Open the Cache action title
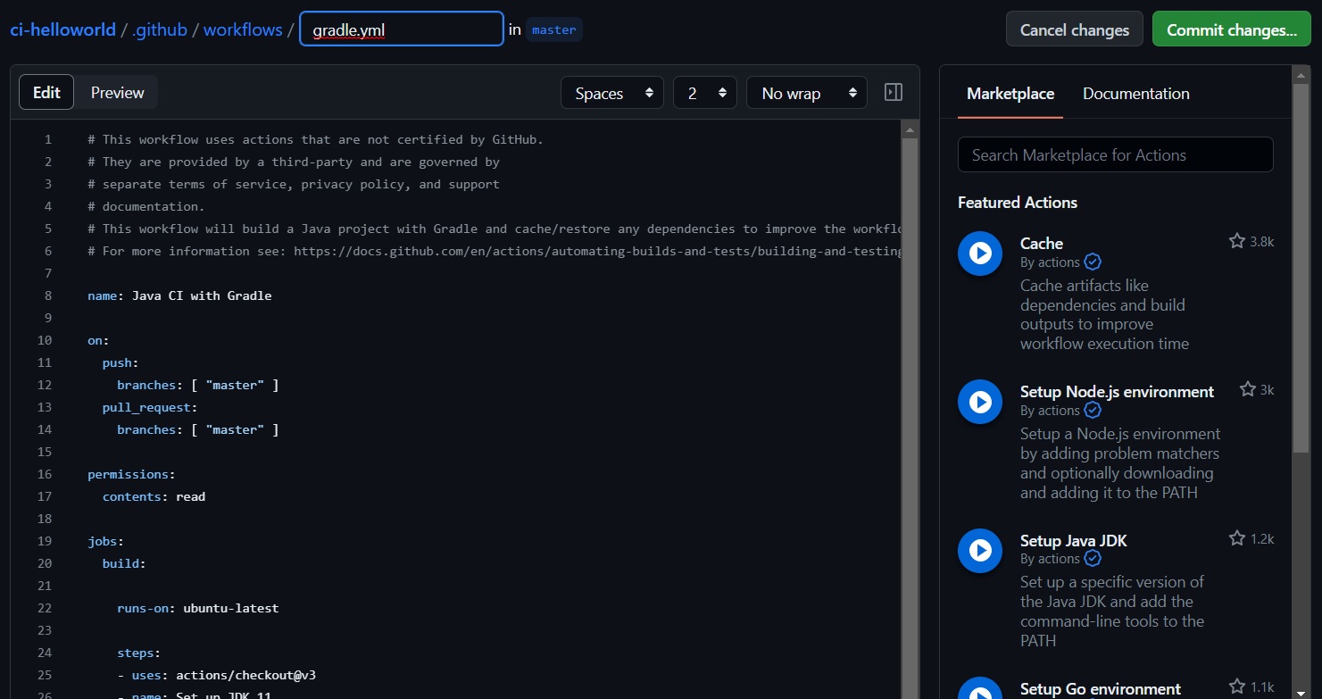Screen dimensions: 1322x699 1042,243
